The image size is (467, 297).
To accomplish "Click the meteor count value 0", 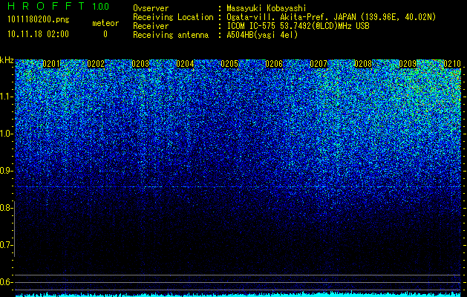I will 105,34.
